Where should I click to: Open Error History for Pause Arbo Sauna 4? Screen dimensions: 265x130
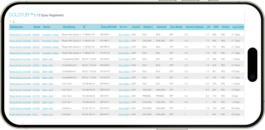click(124, 35)
